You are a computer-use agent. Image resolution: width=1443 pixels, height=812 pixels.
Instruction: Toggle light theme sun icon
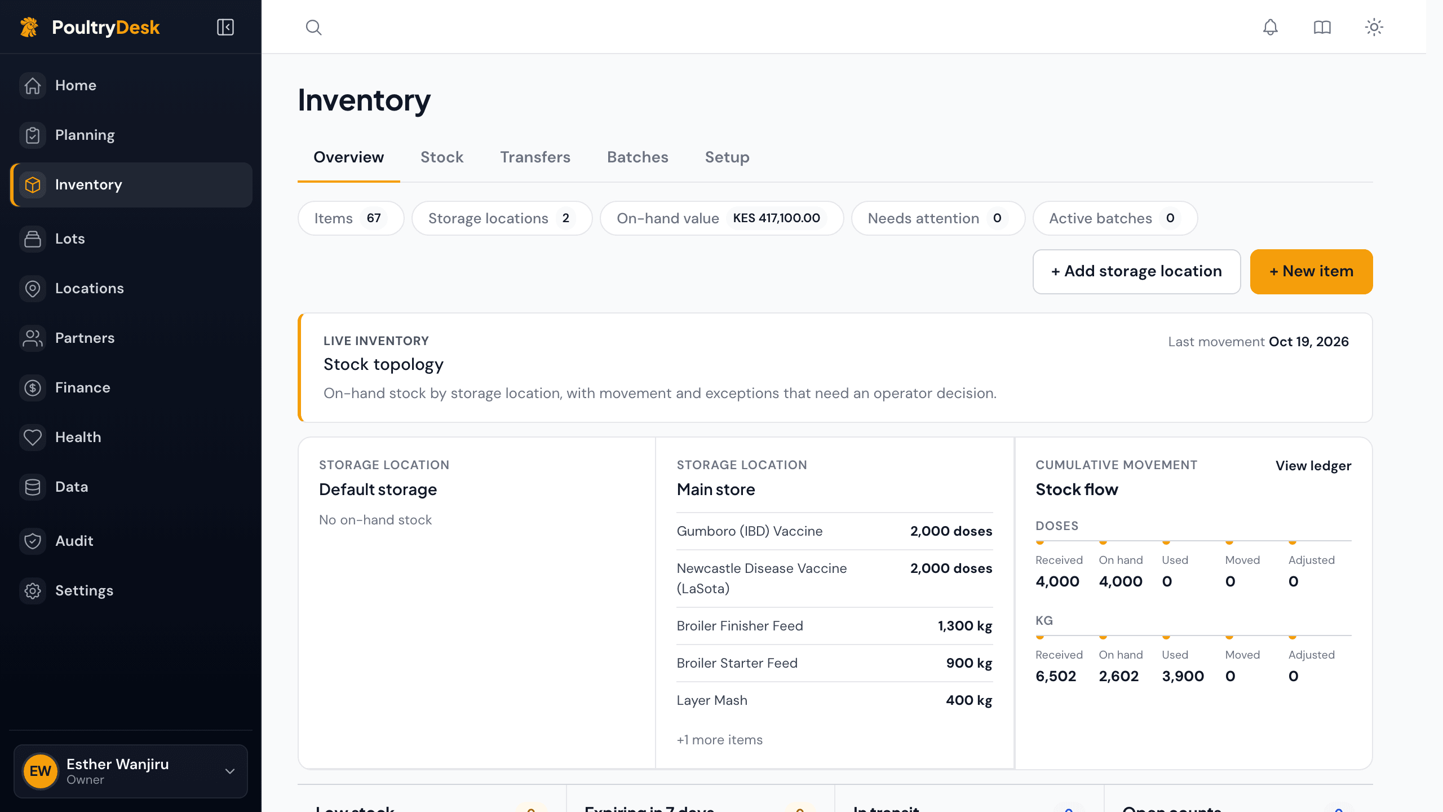click(1374, 27)
